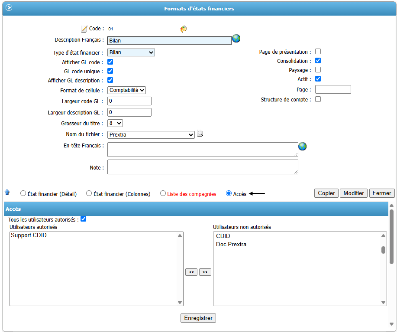Expand the Format de cellule dropdown
Viewport: 397px width, 333px height.
click(x=126, y=90)
